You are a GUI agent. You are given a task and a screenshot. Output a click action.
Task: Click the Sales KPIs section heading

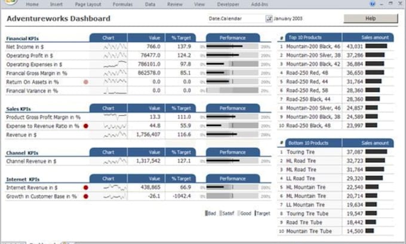(x=19, y=109)
